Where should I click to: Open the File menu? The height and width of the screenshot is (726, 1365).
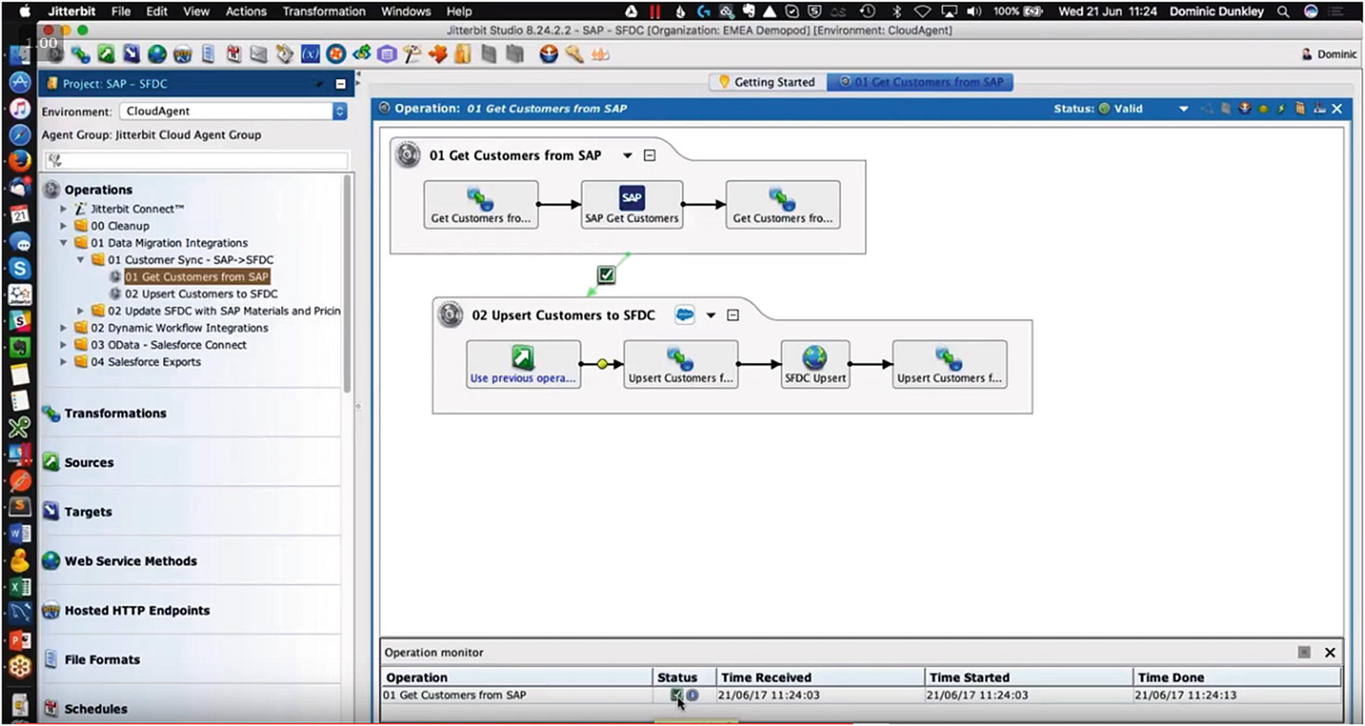121,11
